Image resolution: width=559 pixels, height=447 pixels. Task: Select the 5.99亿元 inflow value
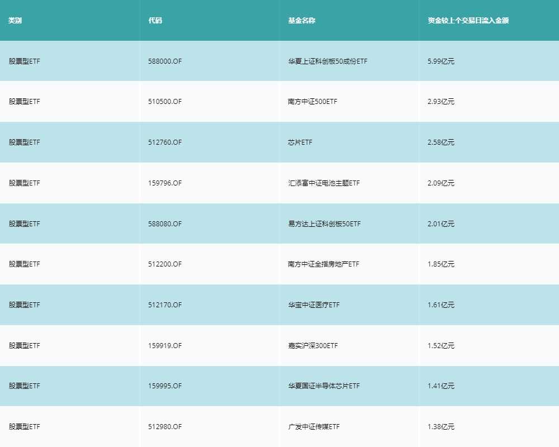point(441,61)
